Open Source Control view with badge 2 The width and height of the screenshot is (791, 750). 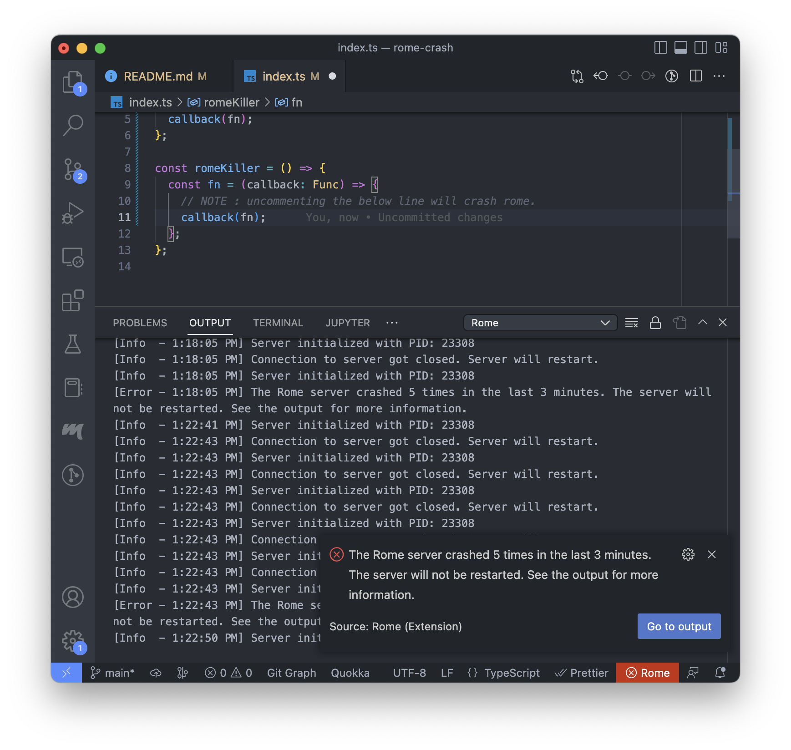73,169
